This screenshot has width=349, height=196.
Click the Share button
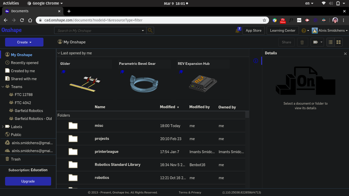click(286, 42)
